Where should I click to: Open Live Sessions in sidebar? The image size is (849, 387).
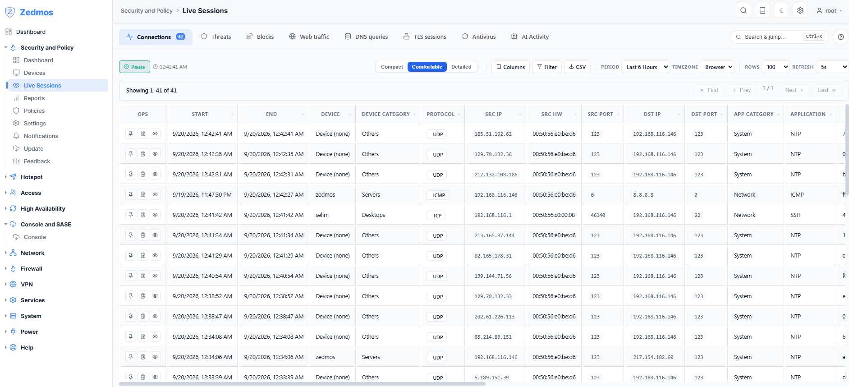pos(58,85)
